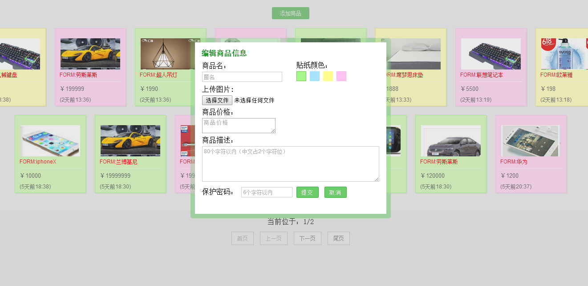Click the ¥1990 price on 超人吊灯 card
This screenshot has height=286, width=588.
(x=149, y=89)
